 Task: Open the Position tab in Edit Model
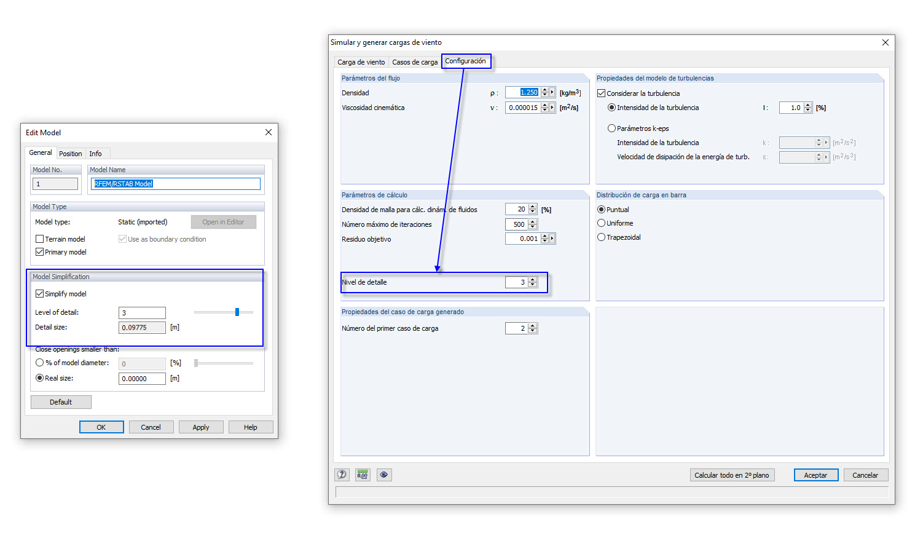[70, 153]
